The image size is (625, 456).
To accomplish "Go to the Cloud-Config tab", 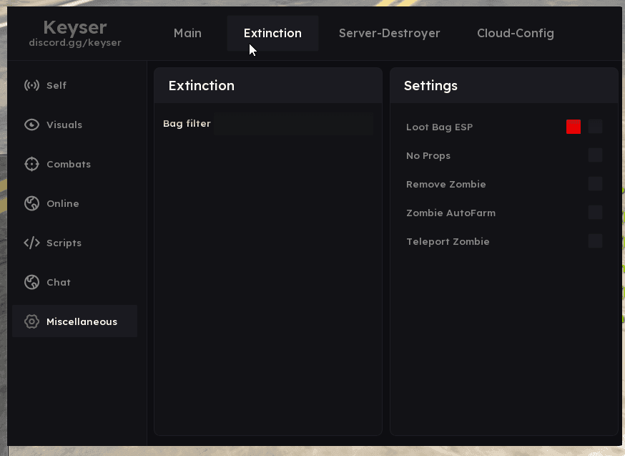I will (x=515, y=34).
